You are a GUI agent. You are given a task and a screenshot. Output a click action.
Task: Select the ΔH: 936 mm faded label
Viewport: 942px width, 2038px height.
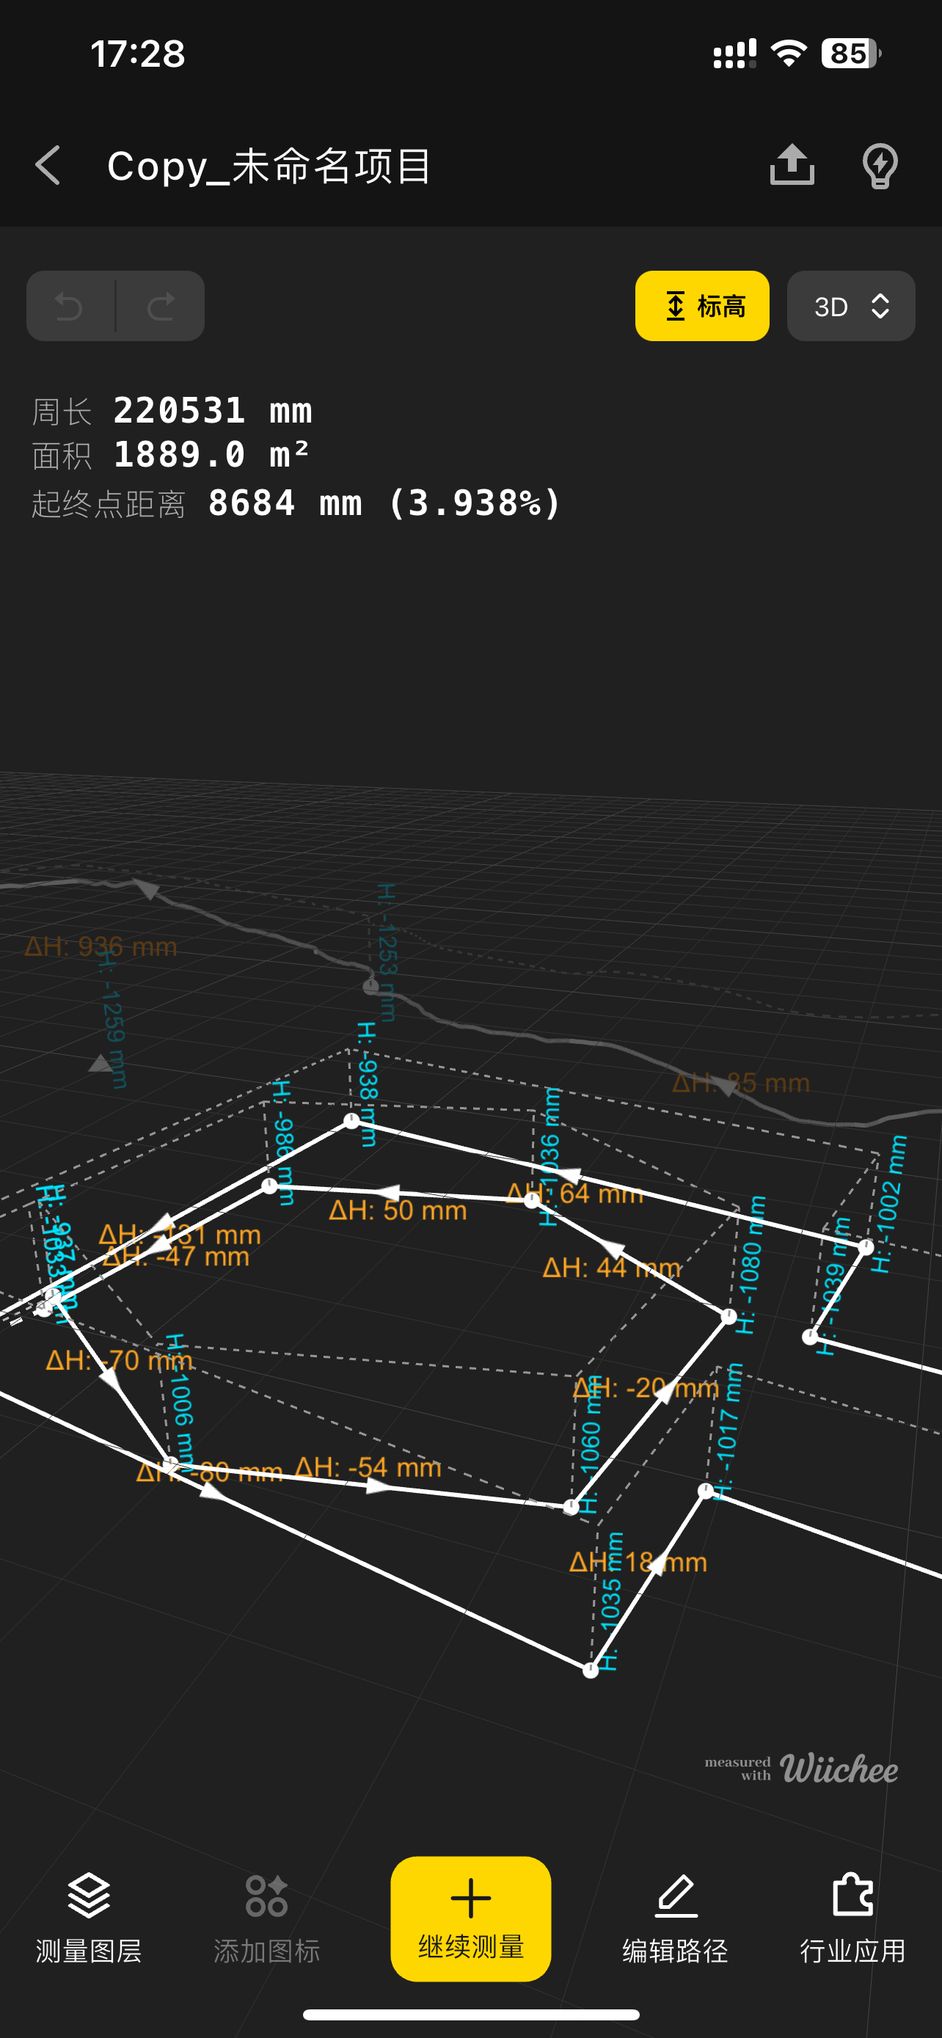[x=101, y=946]
